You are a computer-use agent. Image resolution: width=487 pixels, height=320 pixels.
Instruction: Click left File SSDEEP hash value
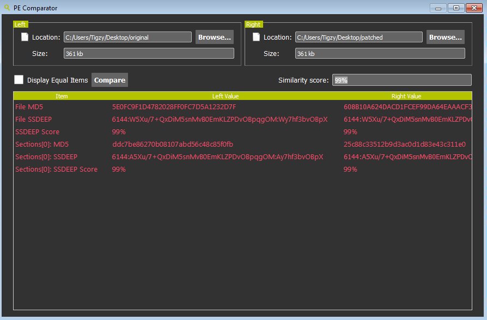pos(220,120)
